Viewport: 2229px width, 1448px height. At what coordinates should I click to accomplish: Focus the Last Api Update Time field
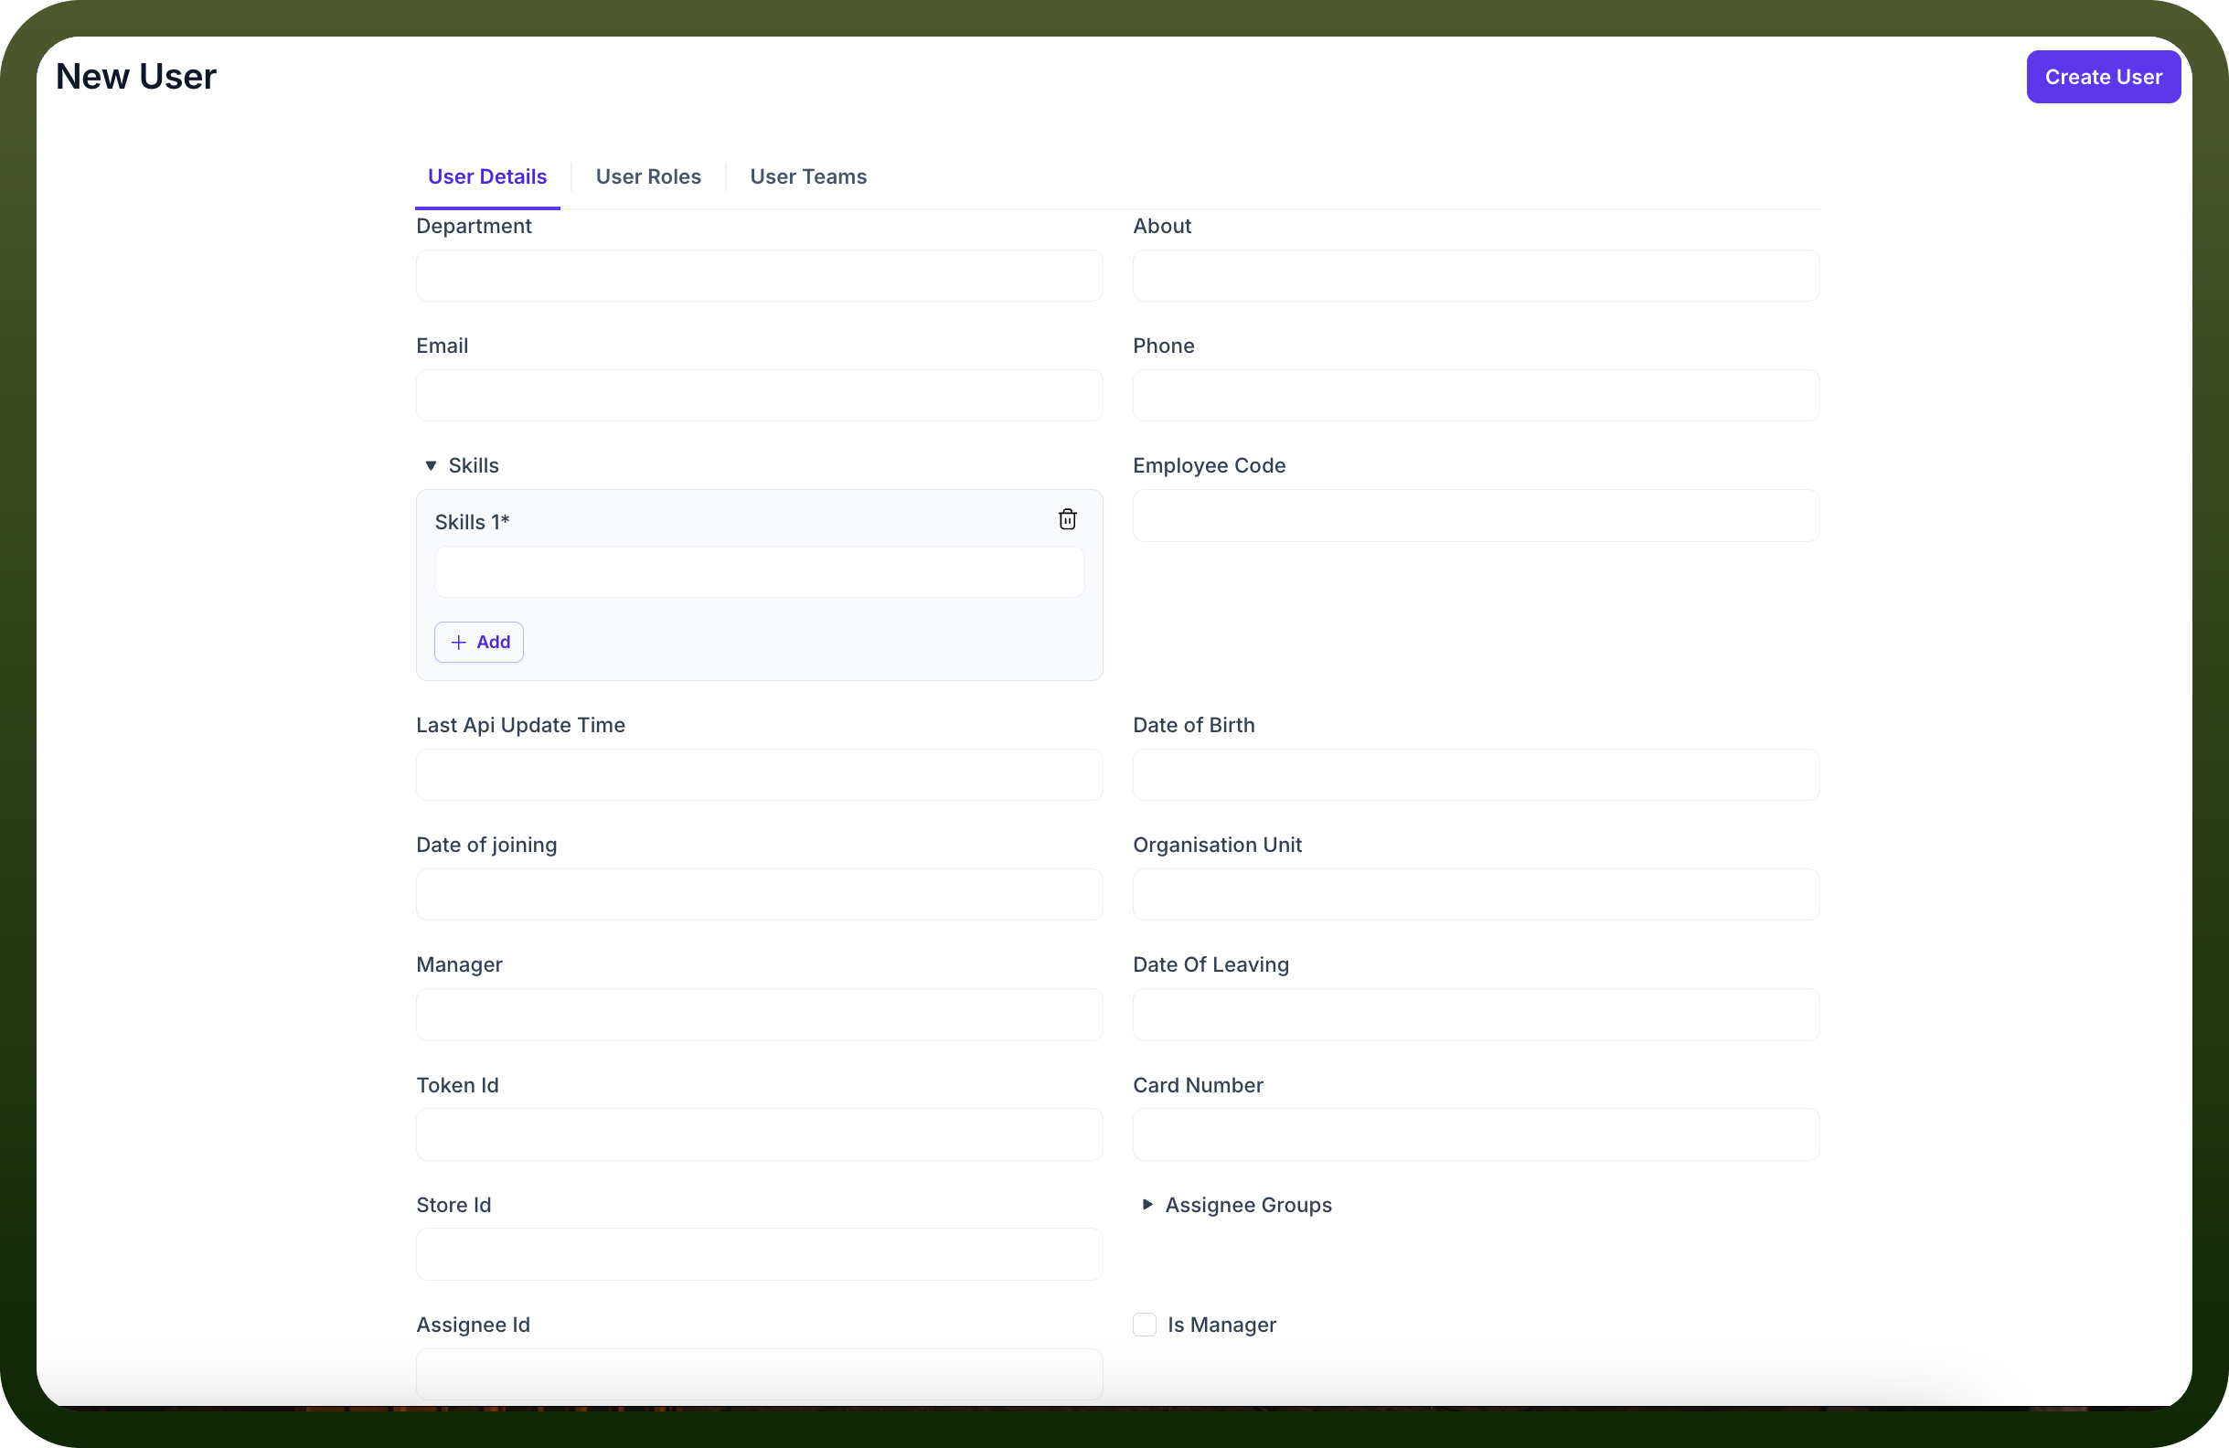pos(760,774)
